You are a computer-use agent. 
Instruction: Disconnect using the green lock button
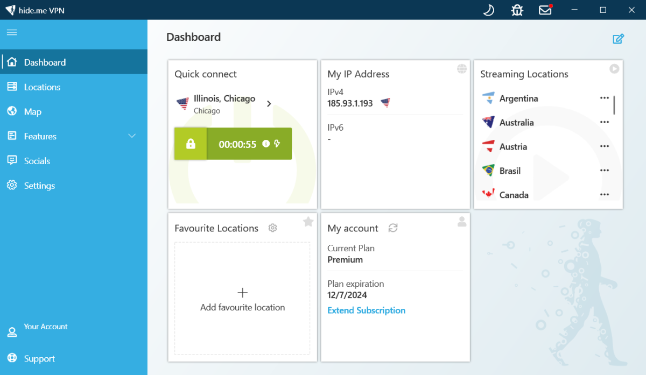(191, 144)
